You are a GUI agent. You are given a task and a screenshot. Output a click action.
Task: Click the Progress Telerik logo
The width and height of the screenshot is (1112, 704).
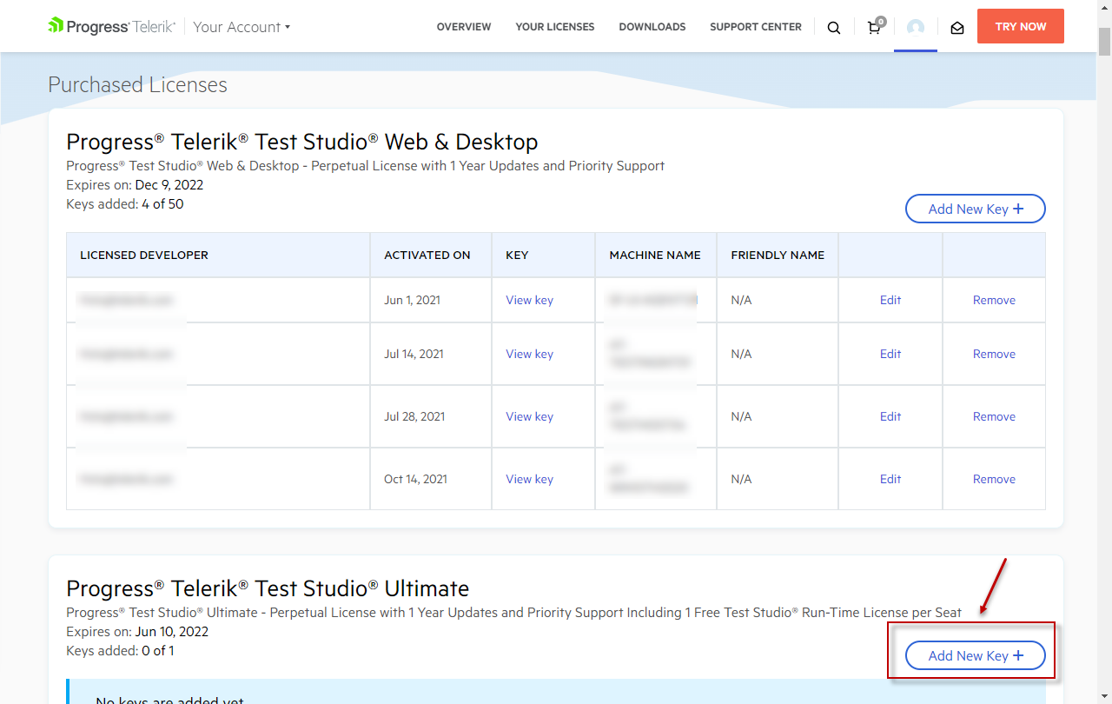[111, 26]
